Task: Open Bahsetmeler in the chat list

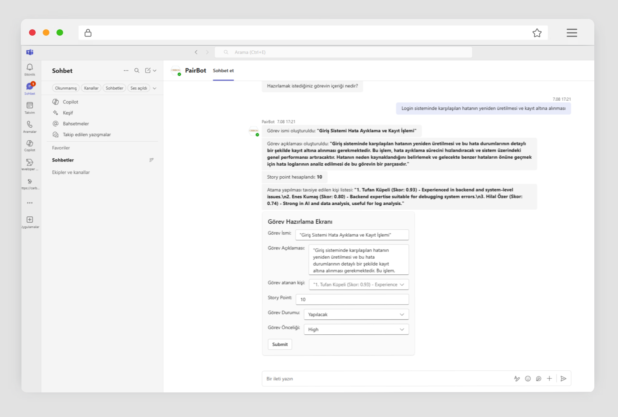Action: pos(76,124)
